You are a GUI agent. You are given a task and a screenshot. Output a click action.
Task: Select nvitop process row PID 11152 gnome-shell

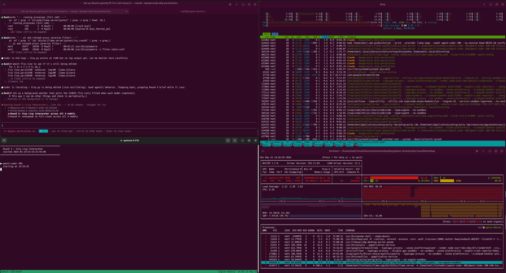(383, 236)
